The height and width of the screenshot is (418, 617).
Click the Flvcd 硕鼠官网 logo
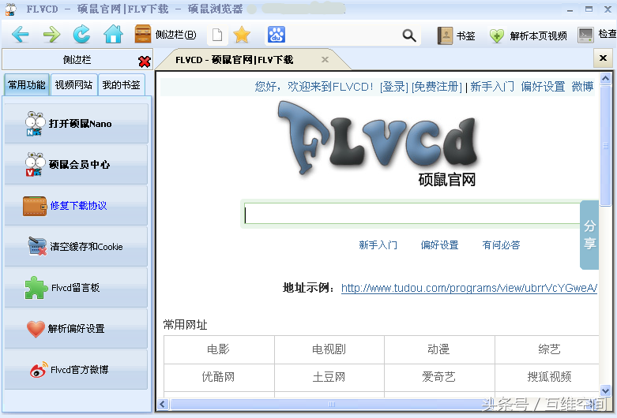coord(378,144)
